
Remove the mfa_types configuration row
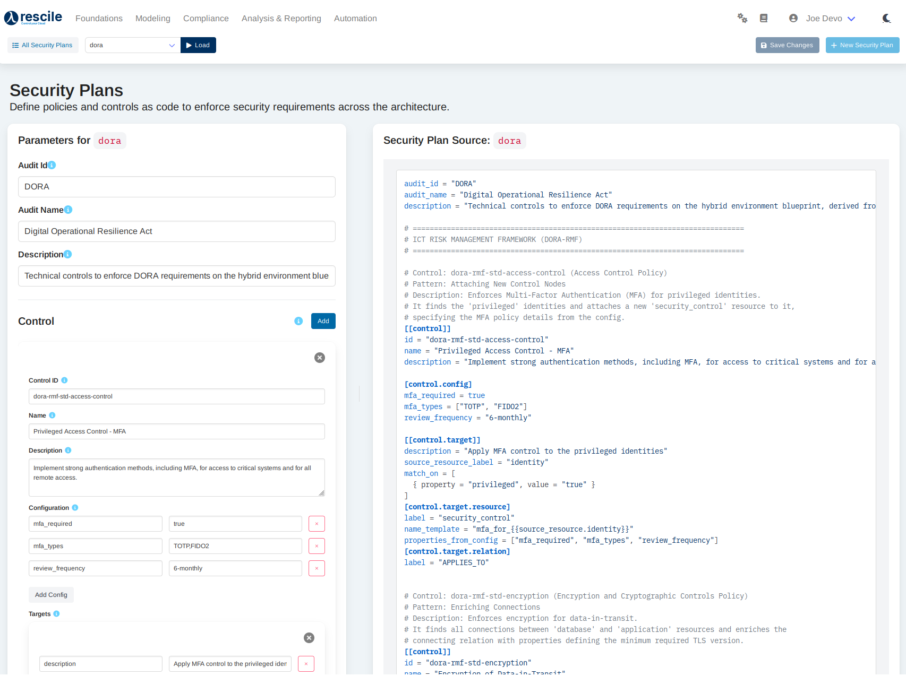point(317,545)
